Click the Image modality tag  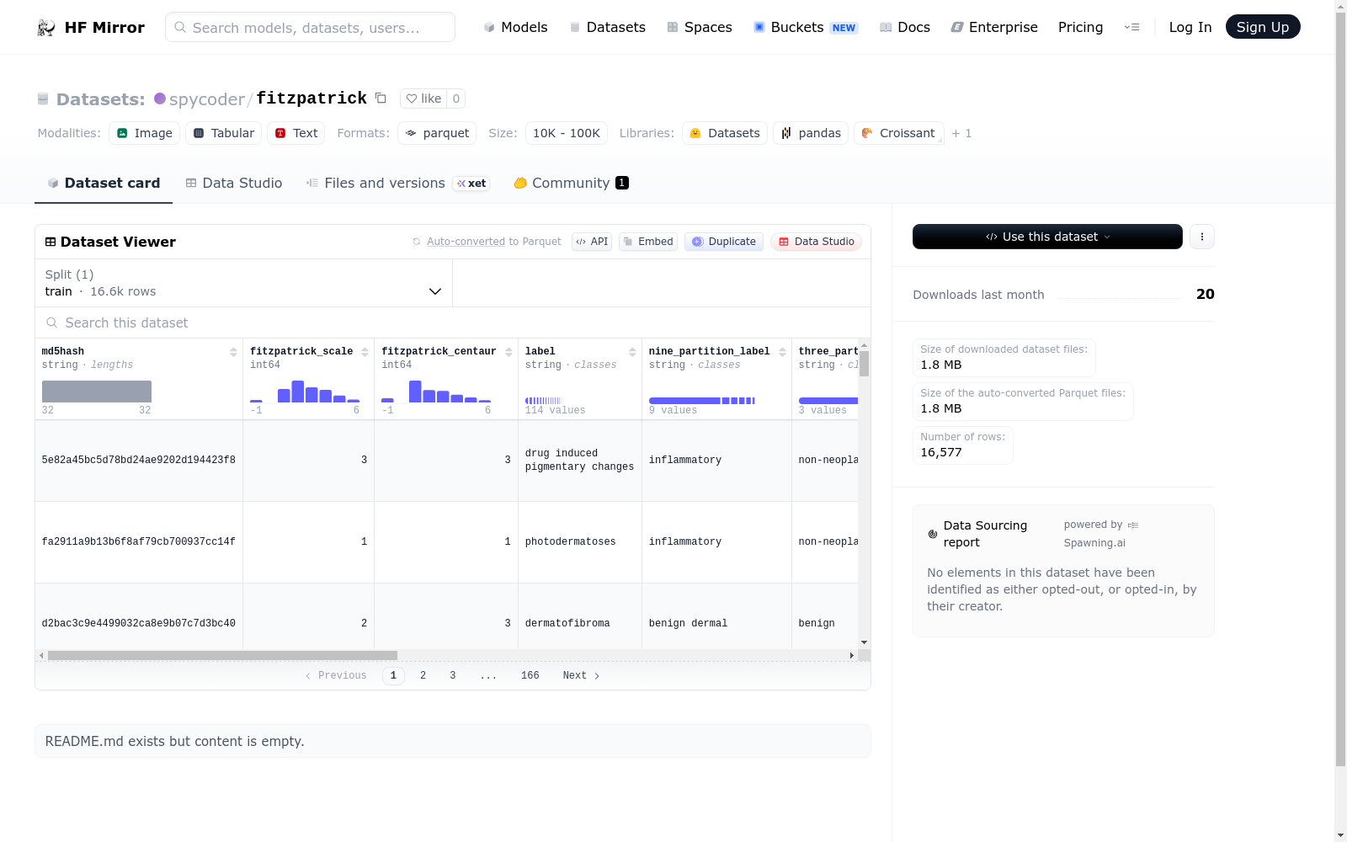pyautogui.click(x=144, y=133)
